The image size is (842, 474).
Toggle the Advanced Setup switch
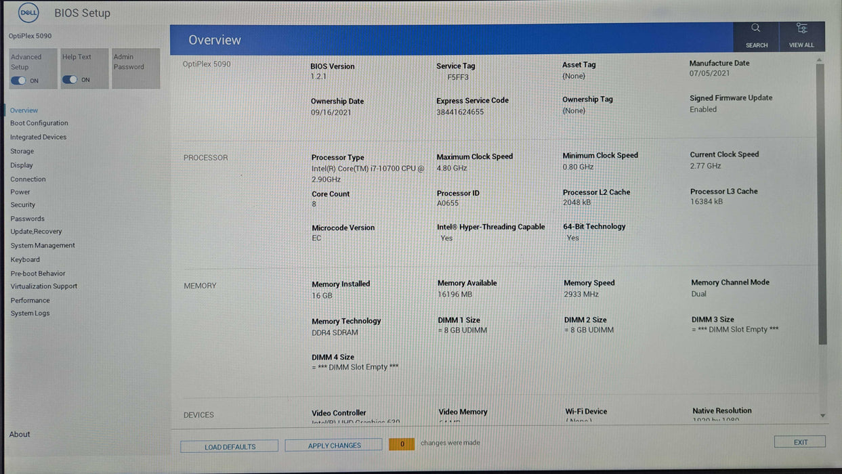[x=18, y=81]
